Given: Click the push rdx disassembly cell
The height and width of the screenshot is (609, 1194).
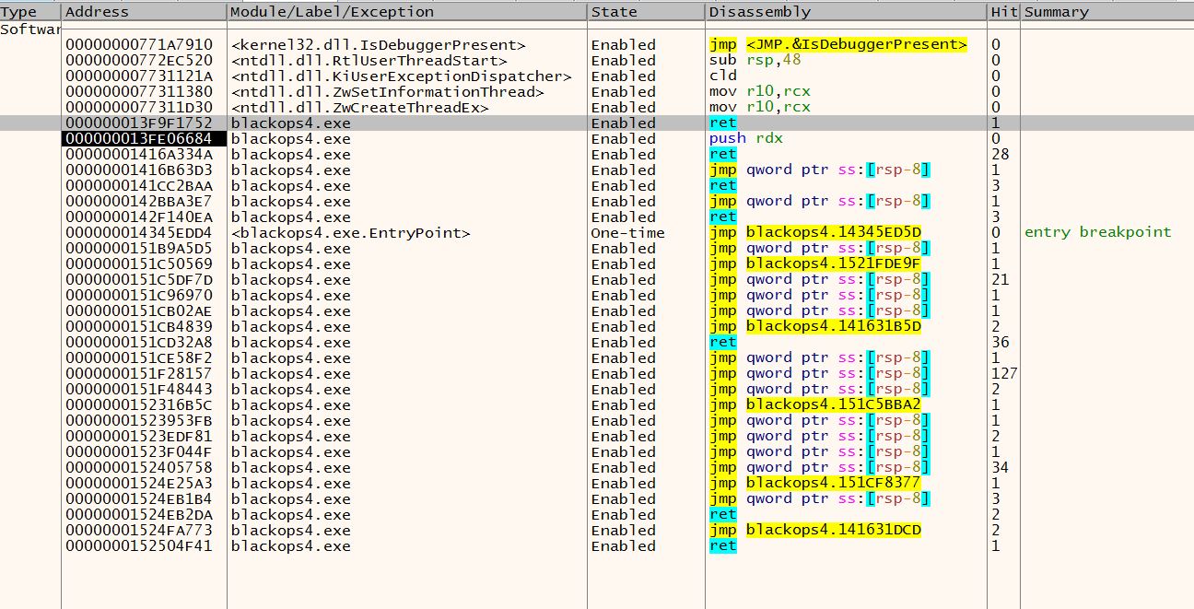Looking at the screenshot, I should [x=746, y=139].
